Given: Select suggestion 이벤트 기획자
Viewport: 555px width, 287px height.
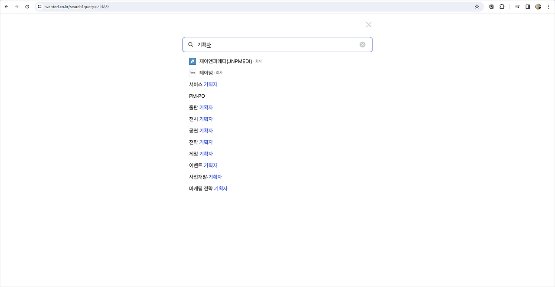Looking at the screenshot, I should point(203,165).
